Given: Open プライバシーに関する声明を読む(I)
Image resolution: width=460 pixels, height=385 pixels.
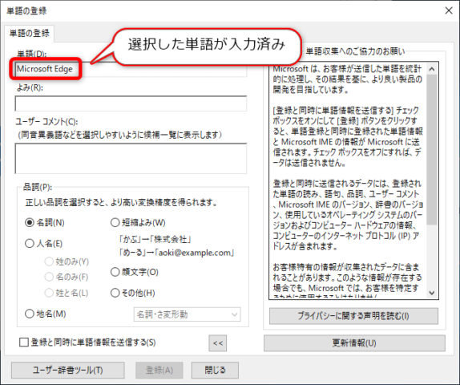Looking at the screenshot, I should pyautogui.click(x=353, y=316).
